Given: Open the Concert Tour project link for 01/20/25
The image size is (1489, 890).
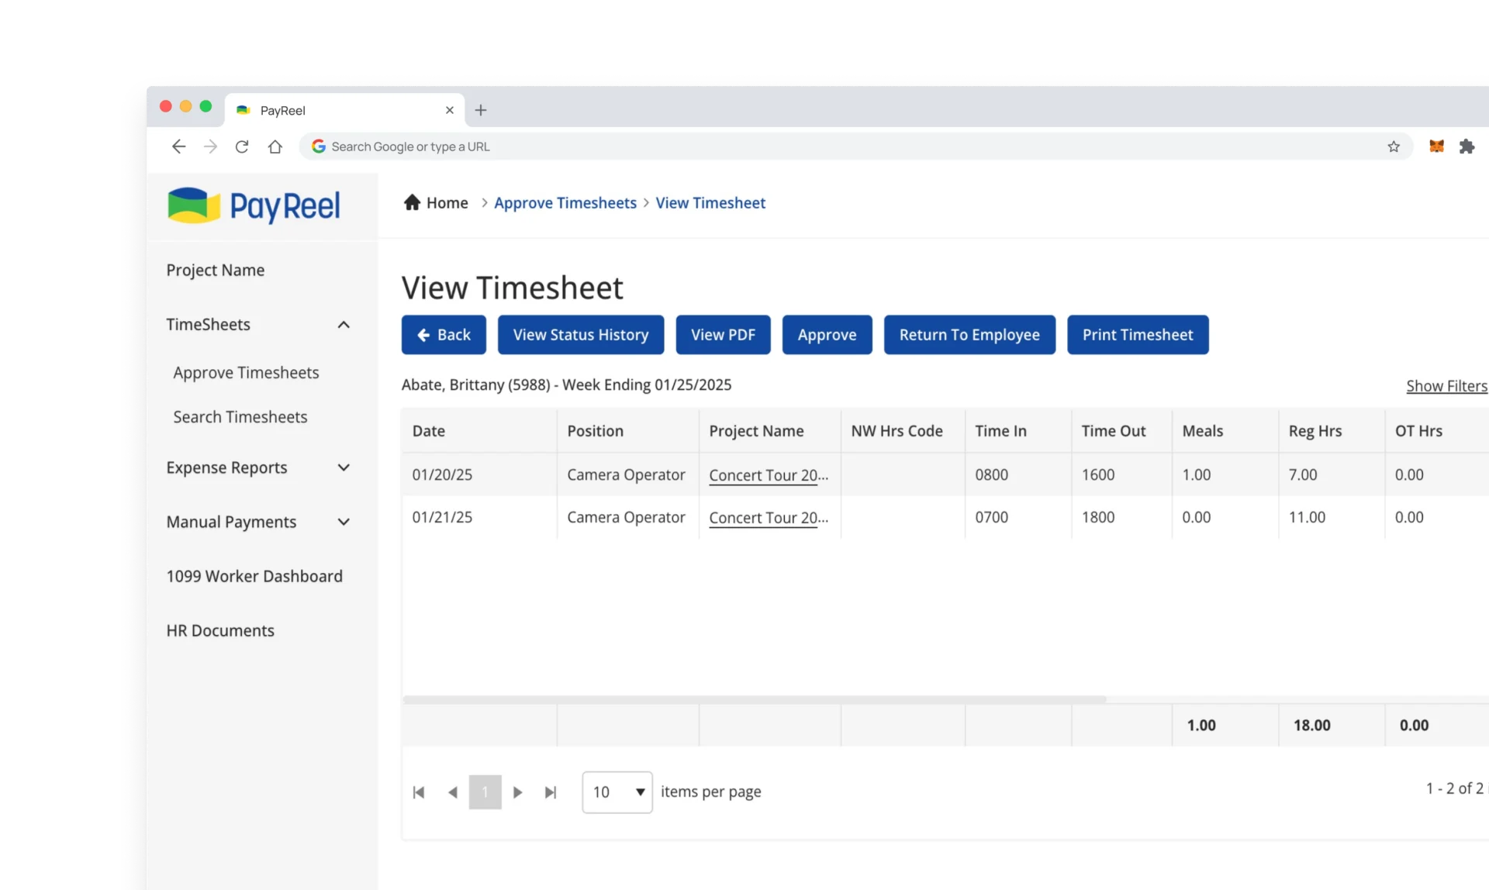Looking at the screenshot, I should pos(768,475).
